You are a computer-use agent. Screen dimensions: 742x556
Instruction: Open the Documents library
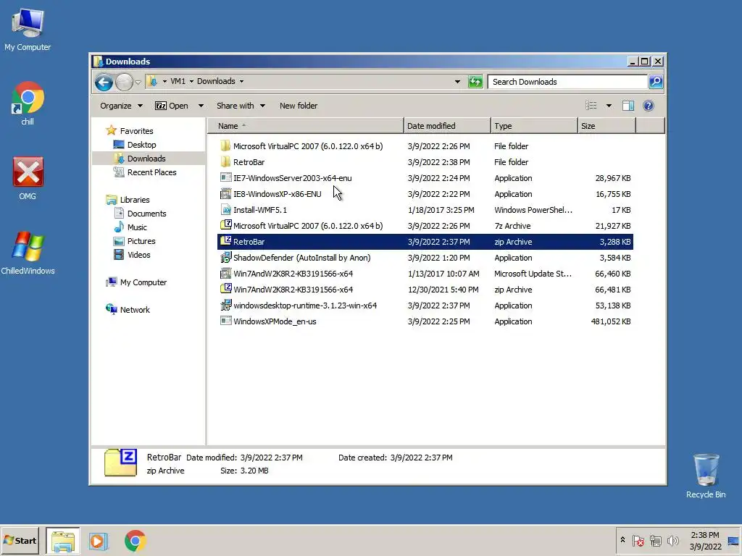146,214
